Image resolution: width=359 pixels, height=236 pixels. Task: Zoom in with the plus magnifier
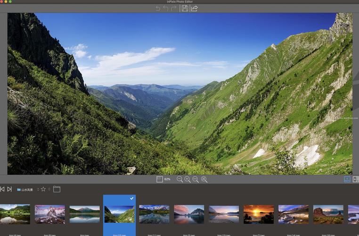point(188,179)
